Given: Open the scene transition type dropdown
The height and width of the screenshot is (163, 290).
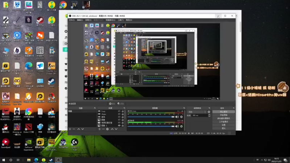Looking at the screenshot, I should point(197,112).
